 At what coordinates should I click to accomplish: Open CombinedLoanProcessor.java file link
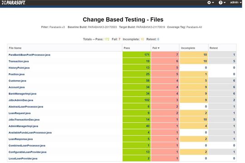point(27,145)
